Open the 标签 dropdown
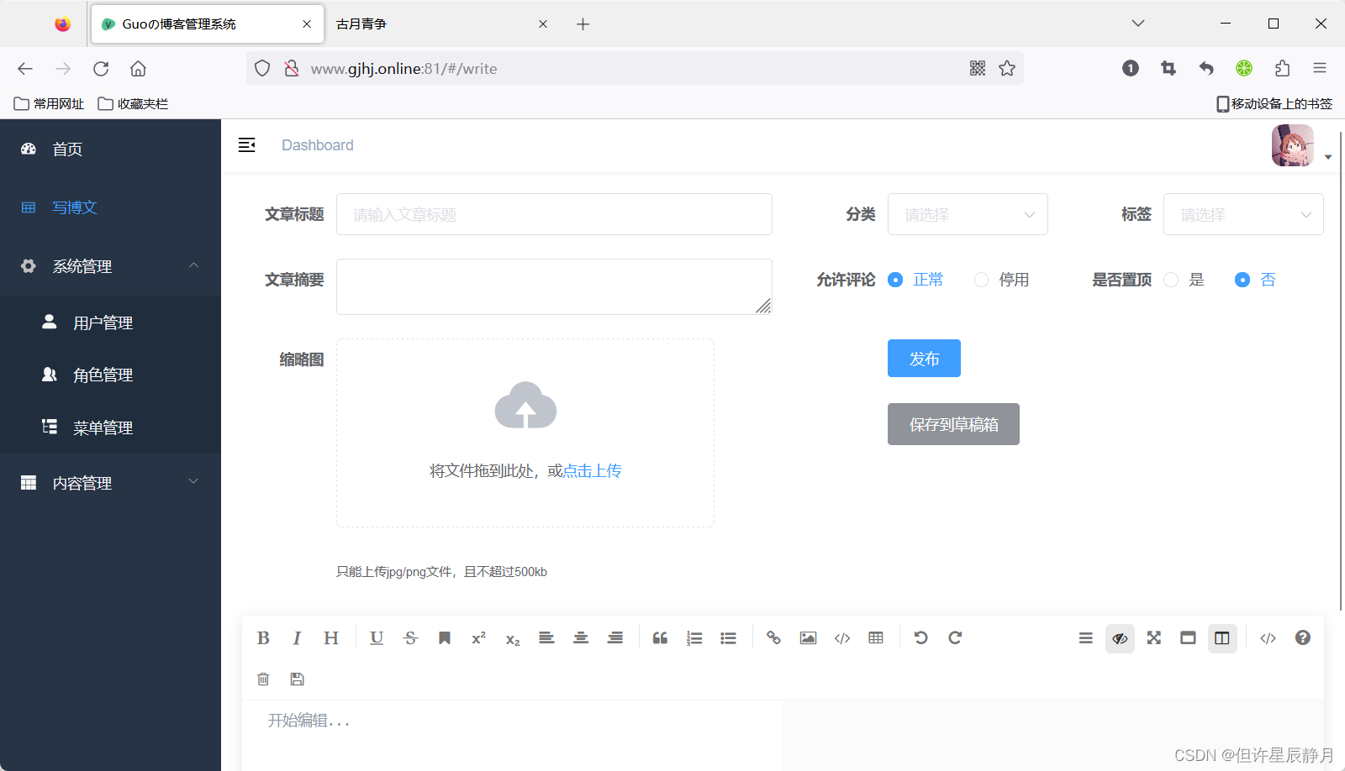 (x=1243, y=214)
